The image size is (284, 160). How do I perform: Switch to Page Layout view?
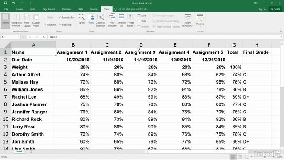coord(27,21)
